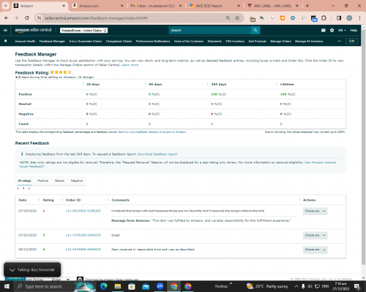Click the Edit button on the favorites bar
Image resolution: width=366 pixels, height=292 pixels.
click(x=352, y=41)
